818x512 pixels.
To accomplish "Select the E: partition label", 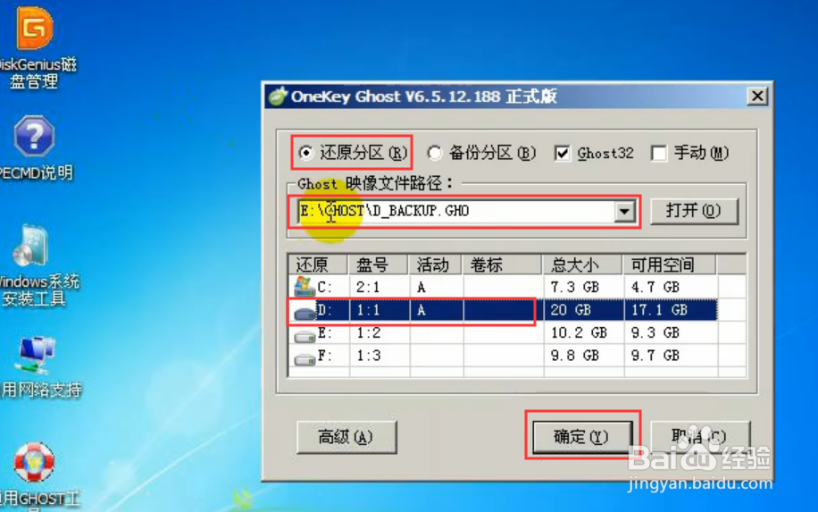I will tap(324, 332).
